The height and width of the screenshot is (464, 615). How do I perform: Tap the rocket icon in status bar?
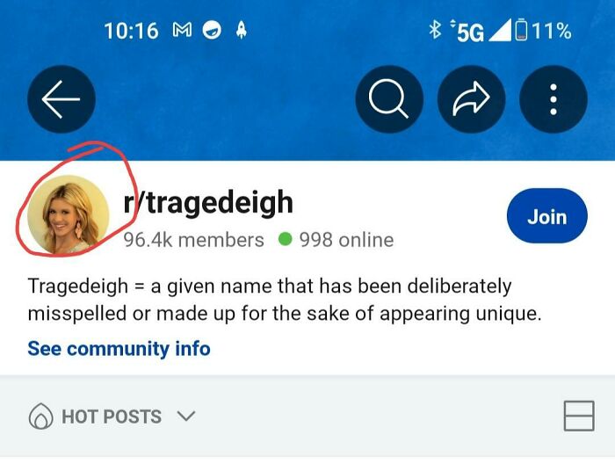[242, 30]
